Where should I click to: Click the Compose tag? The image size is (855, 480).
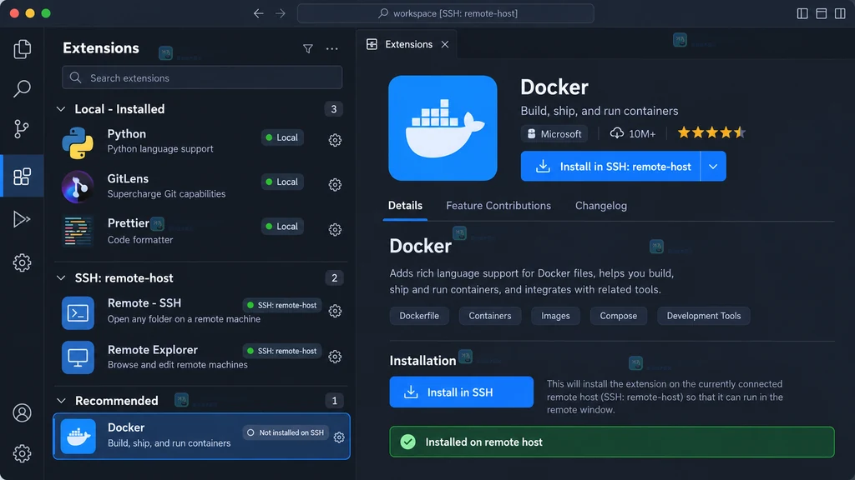[x=619, y=316]
